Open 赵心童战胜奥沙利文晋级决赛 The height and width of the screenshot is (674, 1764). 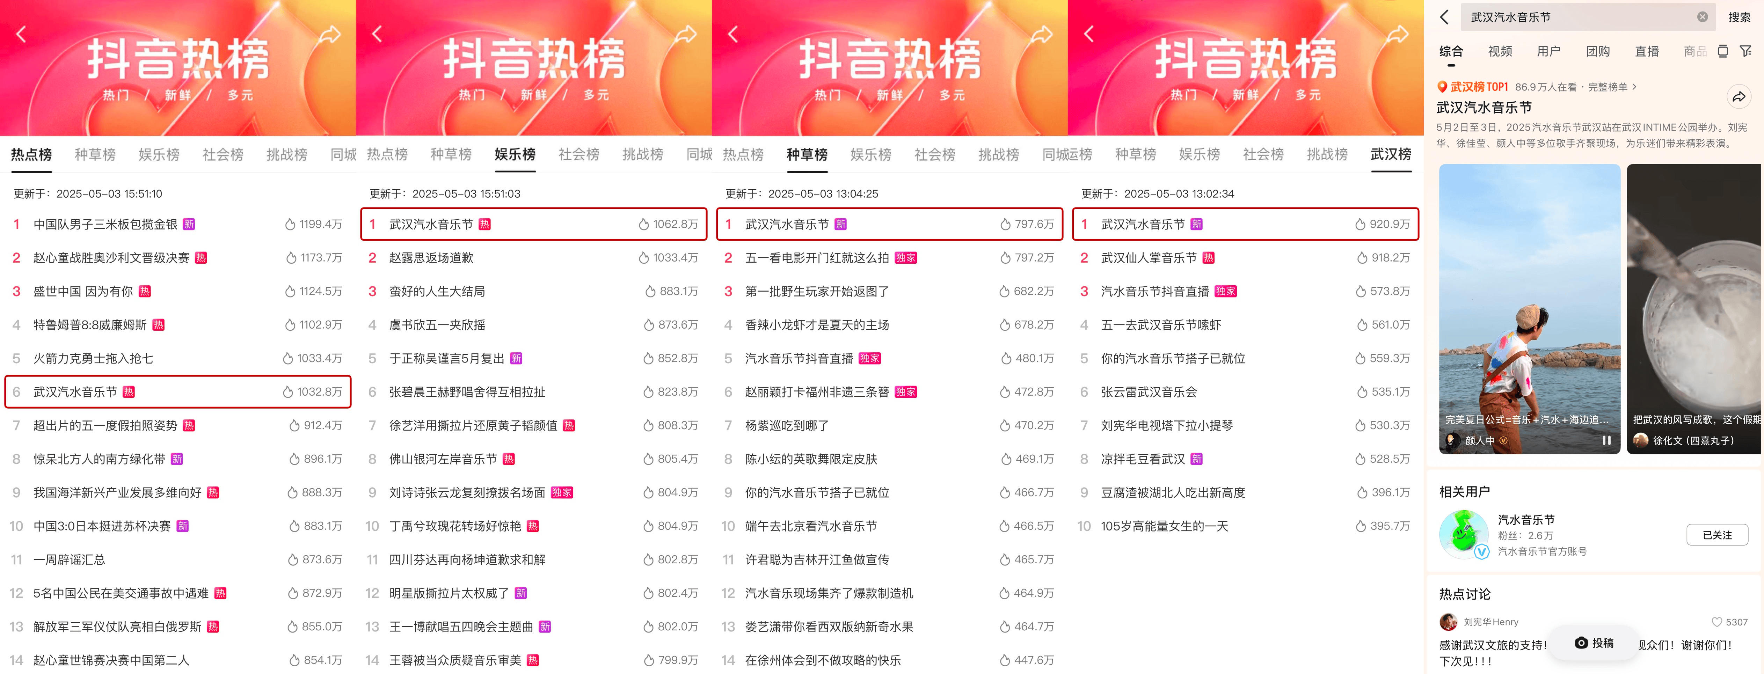click(x=177, y=258)
